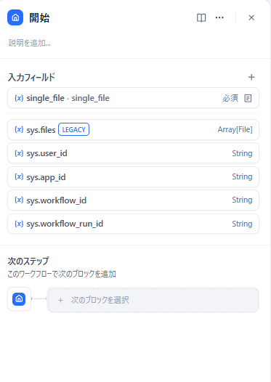The image size is (271, 382).
Task: Select the sys.user_id variable row
Action: coord(133,153)
